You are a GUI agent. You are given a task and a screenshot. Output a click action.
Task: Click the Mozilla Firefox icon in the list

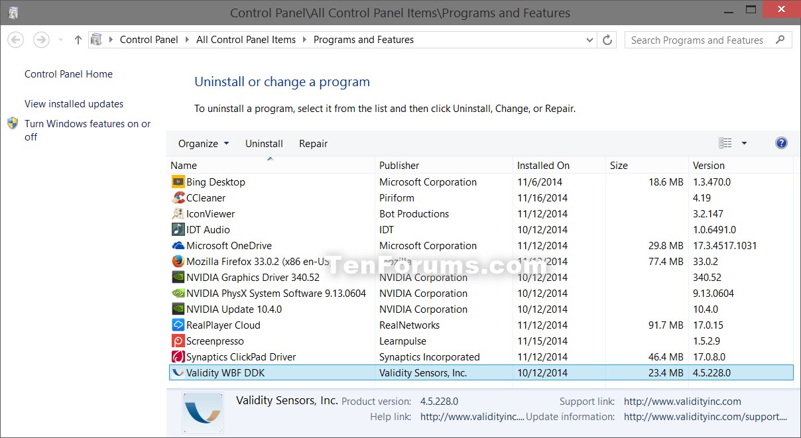(x=178, y=261)
